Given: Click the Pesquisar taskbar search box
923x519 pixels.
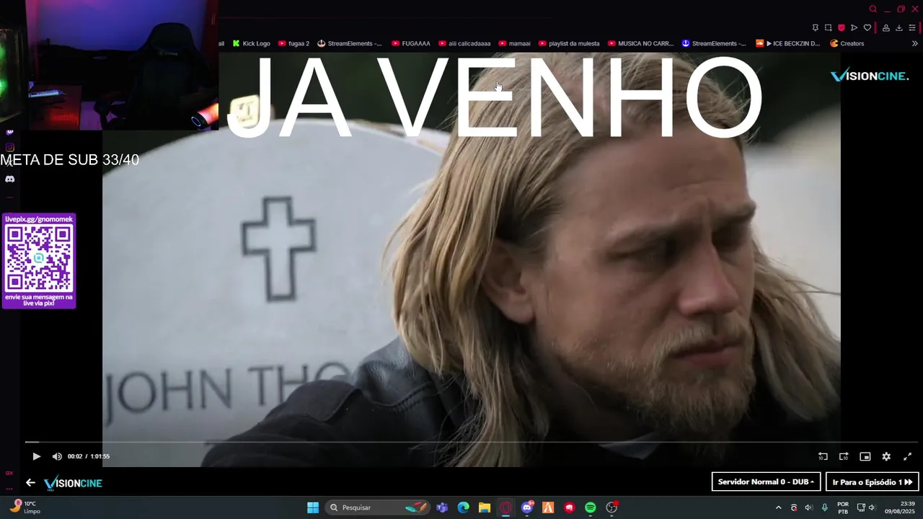Looking at the screenshot, I should click(377, 507).
